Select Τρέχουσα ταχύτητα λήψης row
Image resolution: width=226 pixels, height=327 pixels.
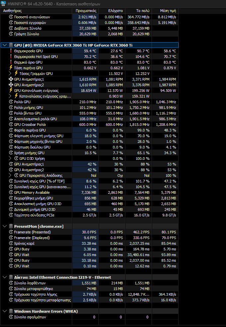pos(90,294)
